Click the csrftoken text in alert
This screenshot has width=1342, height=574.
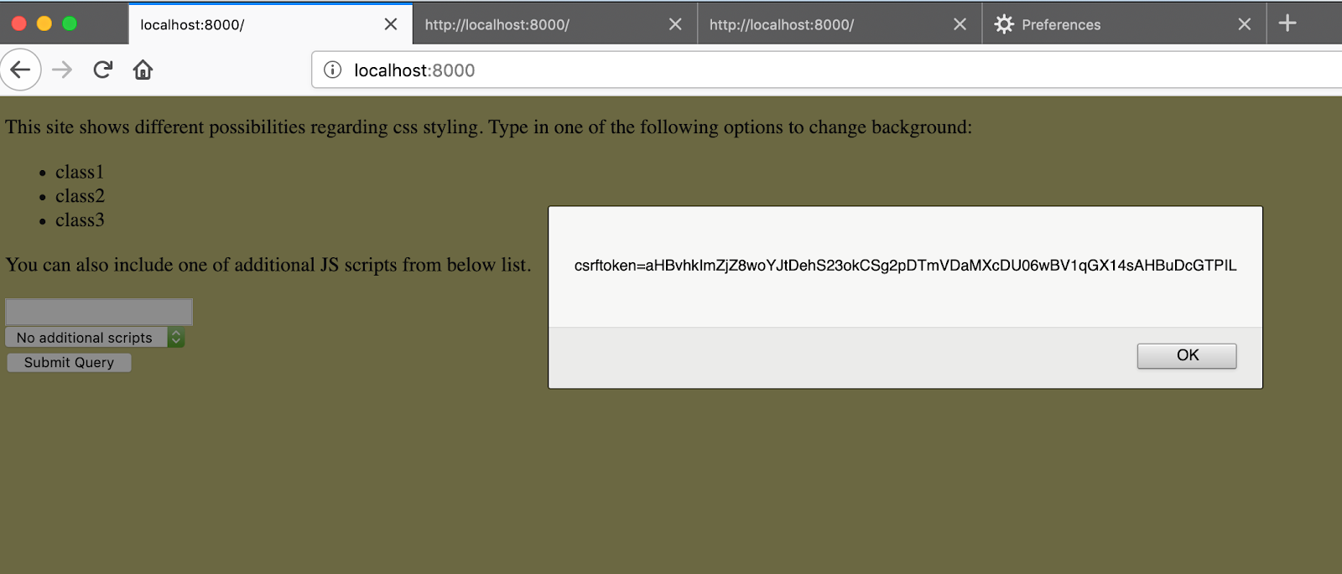905,266
